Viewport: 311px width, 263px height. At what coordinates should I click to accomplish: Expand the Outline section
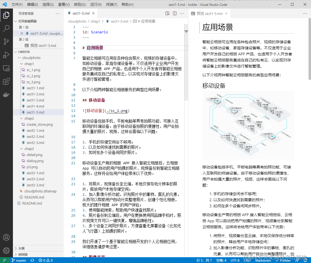[38, 248]
